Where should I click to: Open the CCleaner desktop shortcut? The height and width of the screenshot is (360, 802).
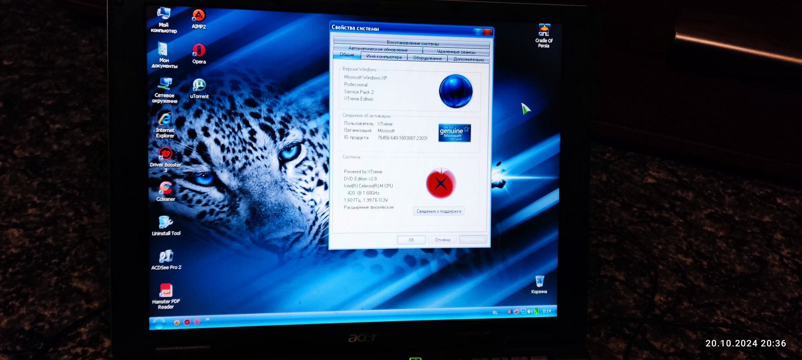[x=166, y=192]
